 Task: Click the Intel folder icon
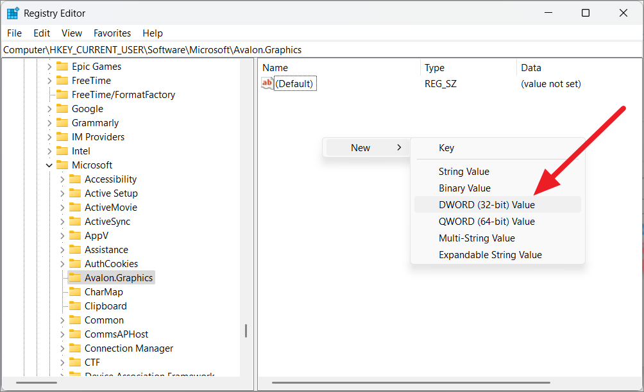[x=62, y=151]
